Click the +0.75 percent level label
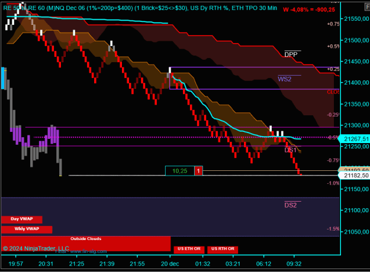This screenshot has width=370, height=272. [333, 24]
